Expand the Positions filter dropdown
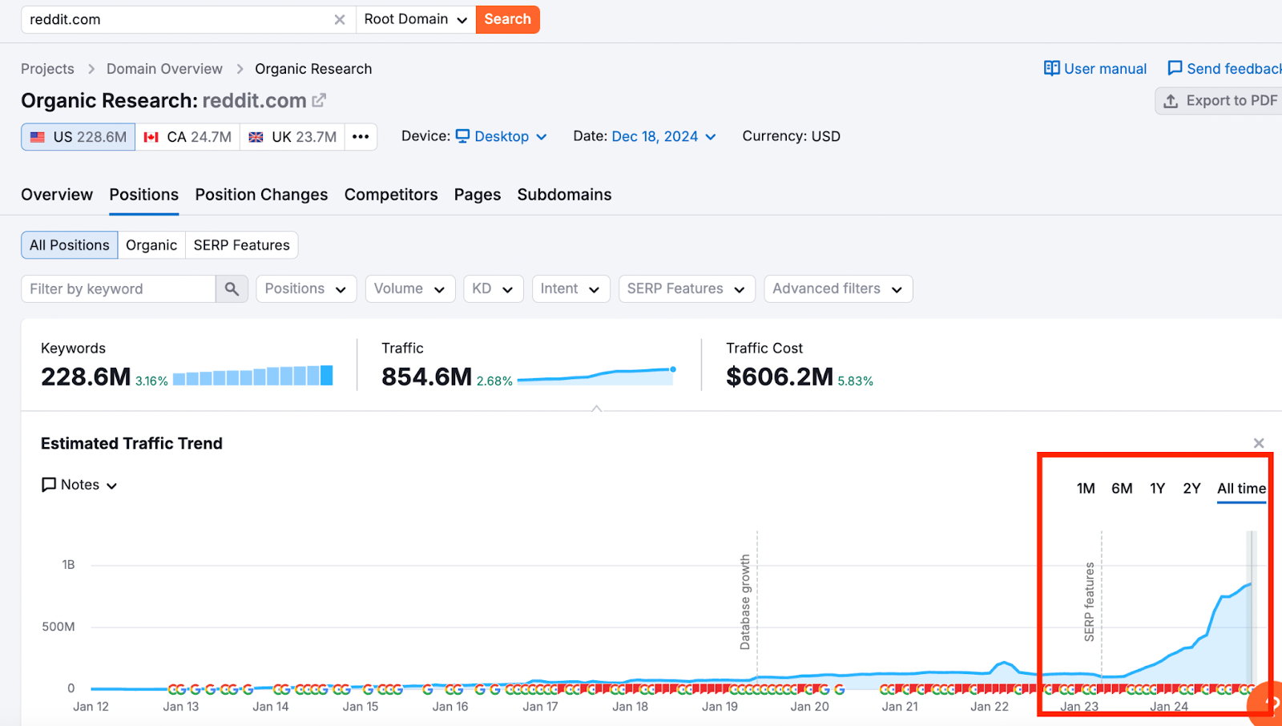Viewport: 1282px width, 726px height. (x=305, y=289)
